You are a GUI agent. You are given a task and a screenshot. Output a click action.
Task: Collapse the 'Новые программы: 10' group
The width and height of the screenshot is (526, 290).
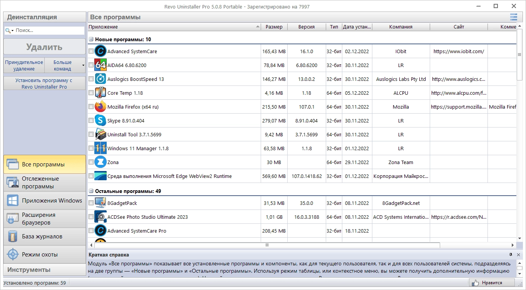pos(91,39)
